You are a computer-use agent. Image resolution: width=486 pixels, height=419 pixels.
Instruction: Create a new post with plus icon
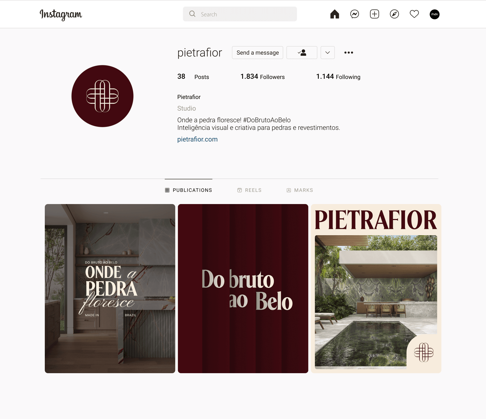[x=374, y=14]
